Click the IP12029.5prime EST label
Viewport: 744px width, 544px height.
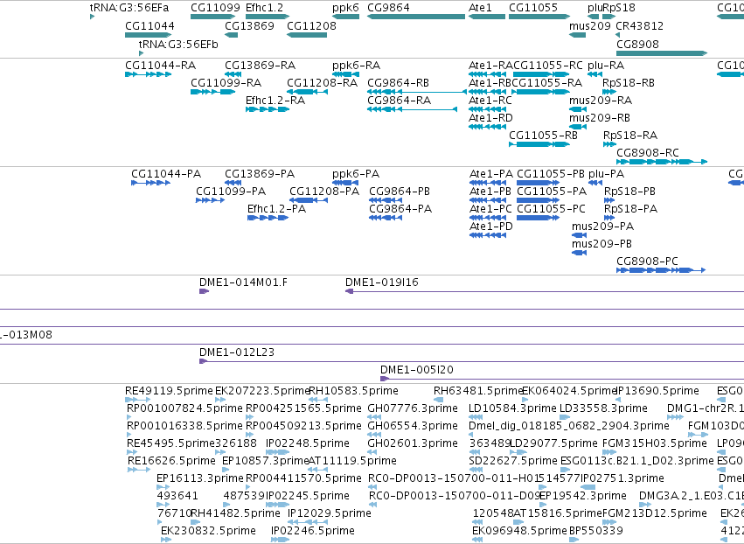(330, 513)
